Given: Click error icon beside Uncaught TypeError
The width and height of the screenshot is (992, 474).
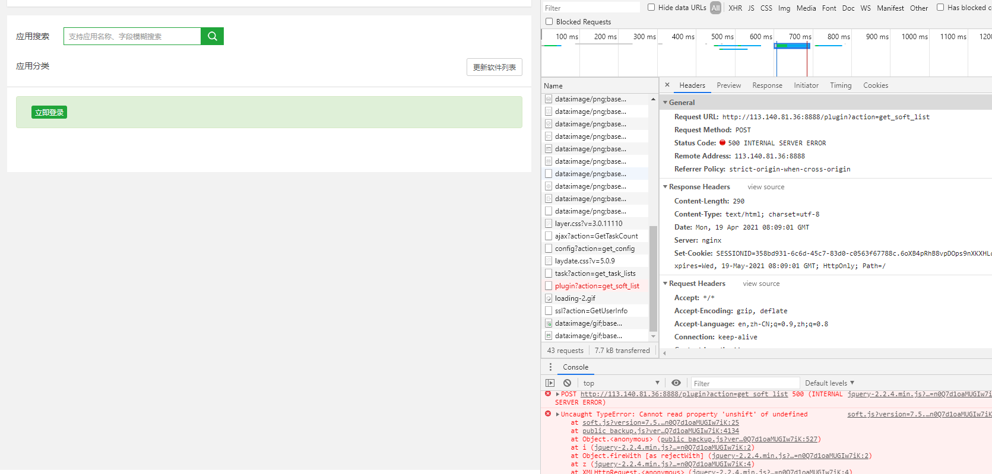Looking at the screenshot, I should pos(548,414).
